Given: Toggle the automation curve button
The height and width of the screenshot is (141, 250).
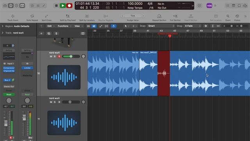Looking at the screenshot, I should point(101,26).
